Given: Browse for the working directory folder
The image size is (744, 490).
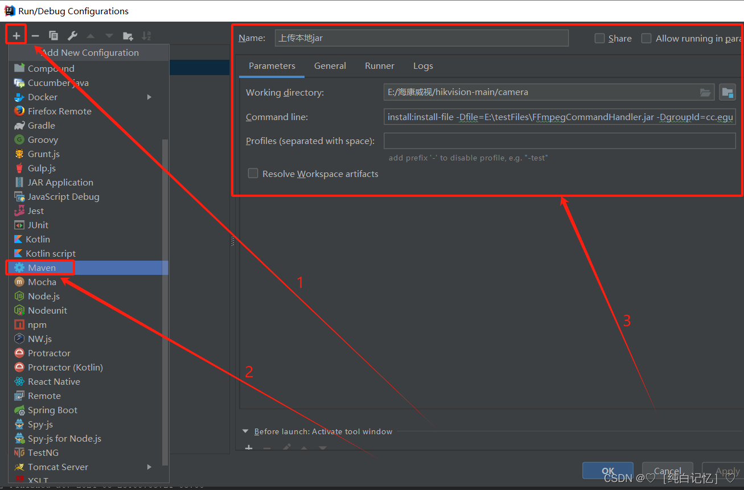Looking at the screenshot, I should pos(705,92).
